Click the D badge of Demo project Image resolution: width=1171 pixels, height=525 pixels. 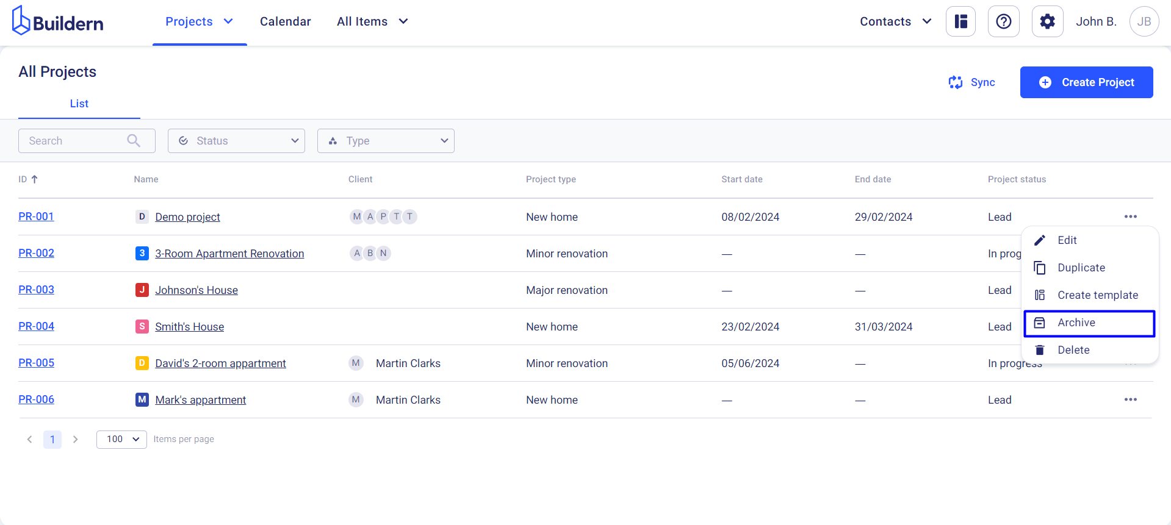tap(142, 216)
